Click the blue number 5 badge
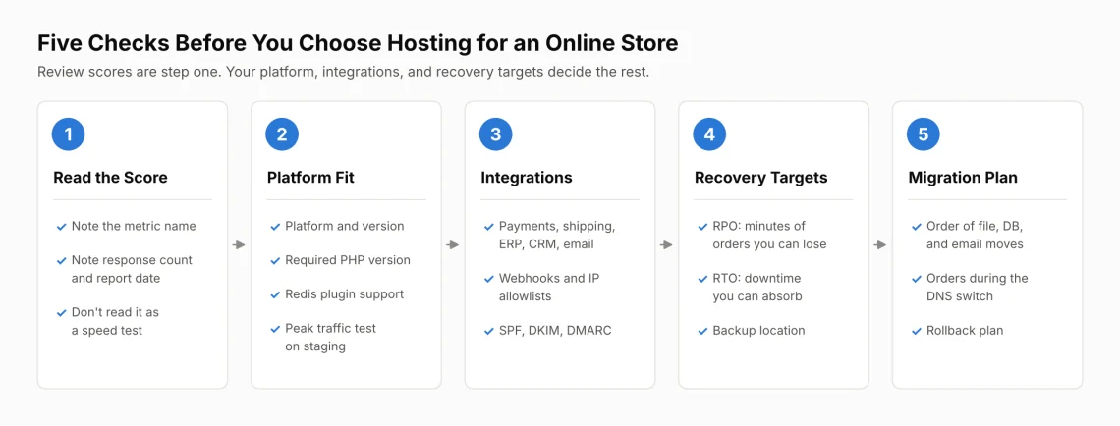The image size is (1120, 426). [x=924, y=134]
